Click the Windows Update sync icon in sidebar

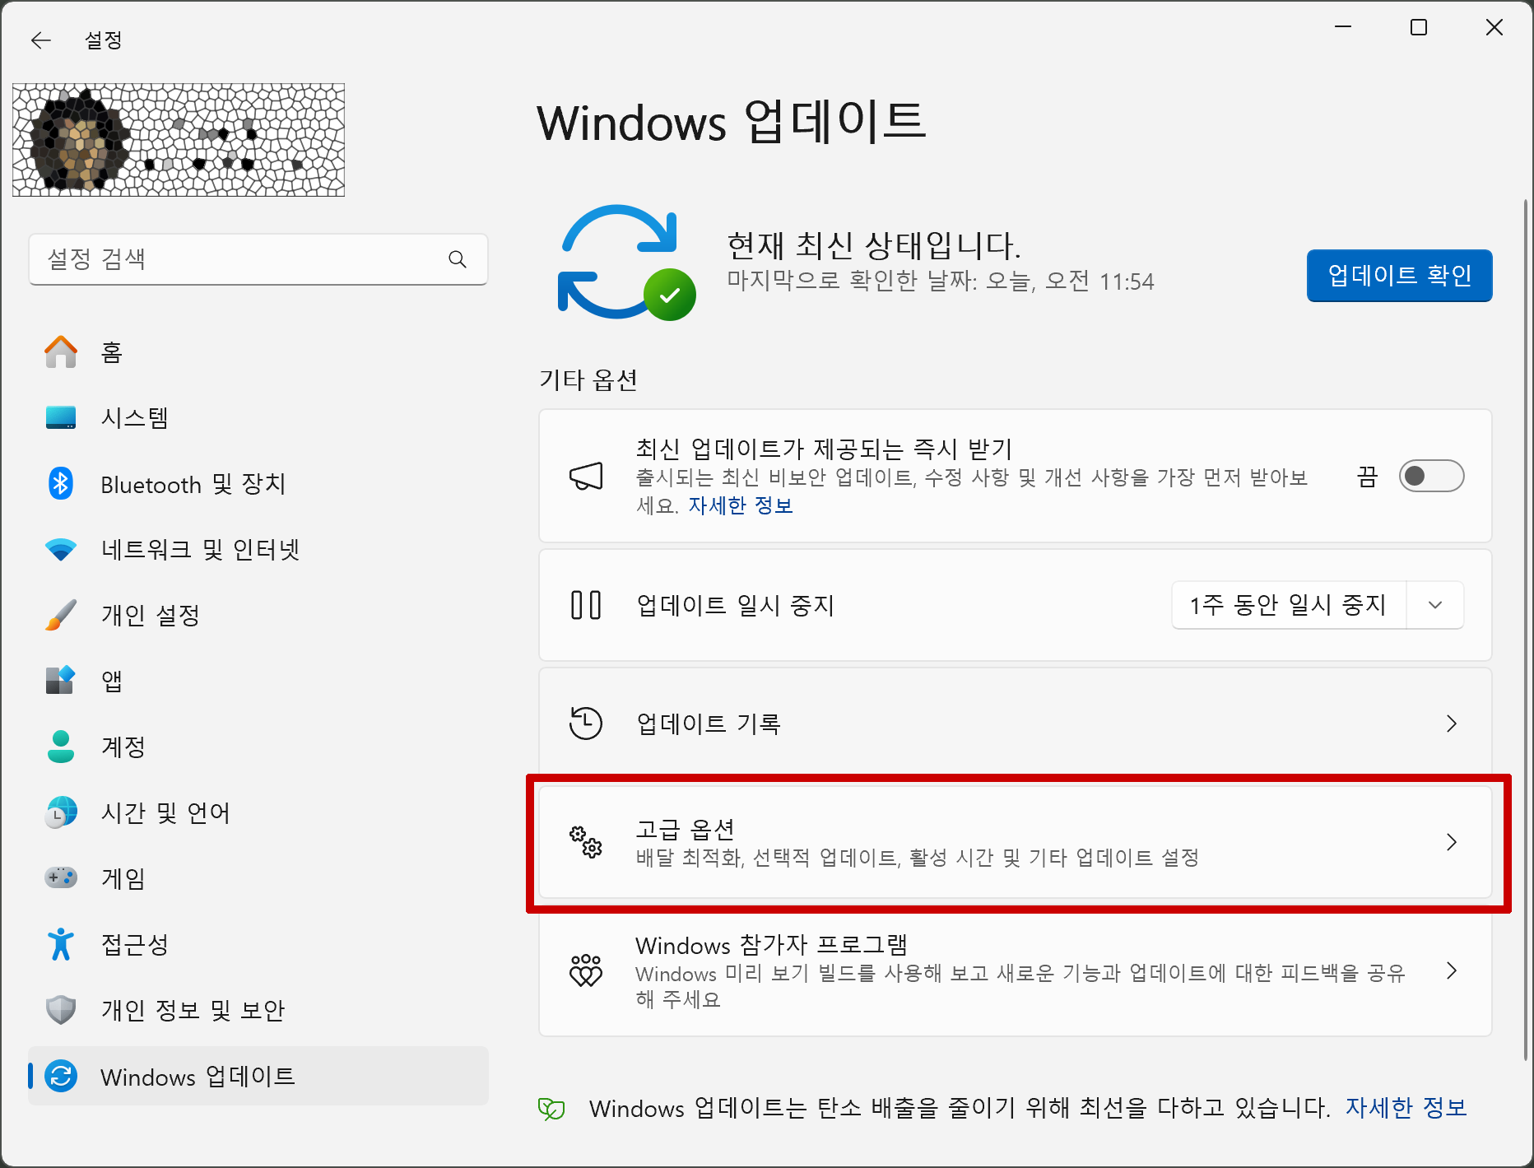(61, 1076)
